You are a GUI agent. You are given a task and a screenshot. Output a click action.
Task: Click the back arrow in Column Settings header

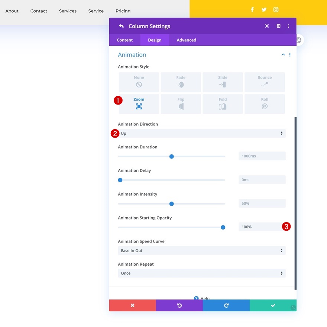tap(121, 26)
